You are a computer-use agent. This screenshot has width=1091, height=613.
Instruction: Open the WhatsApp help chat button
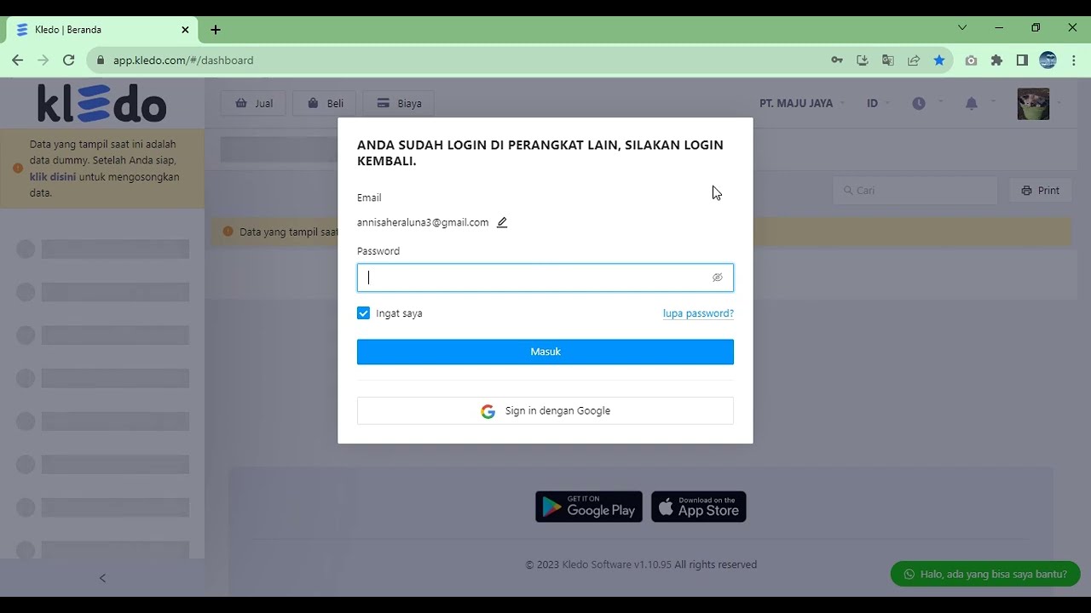(985, 574)
